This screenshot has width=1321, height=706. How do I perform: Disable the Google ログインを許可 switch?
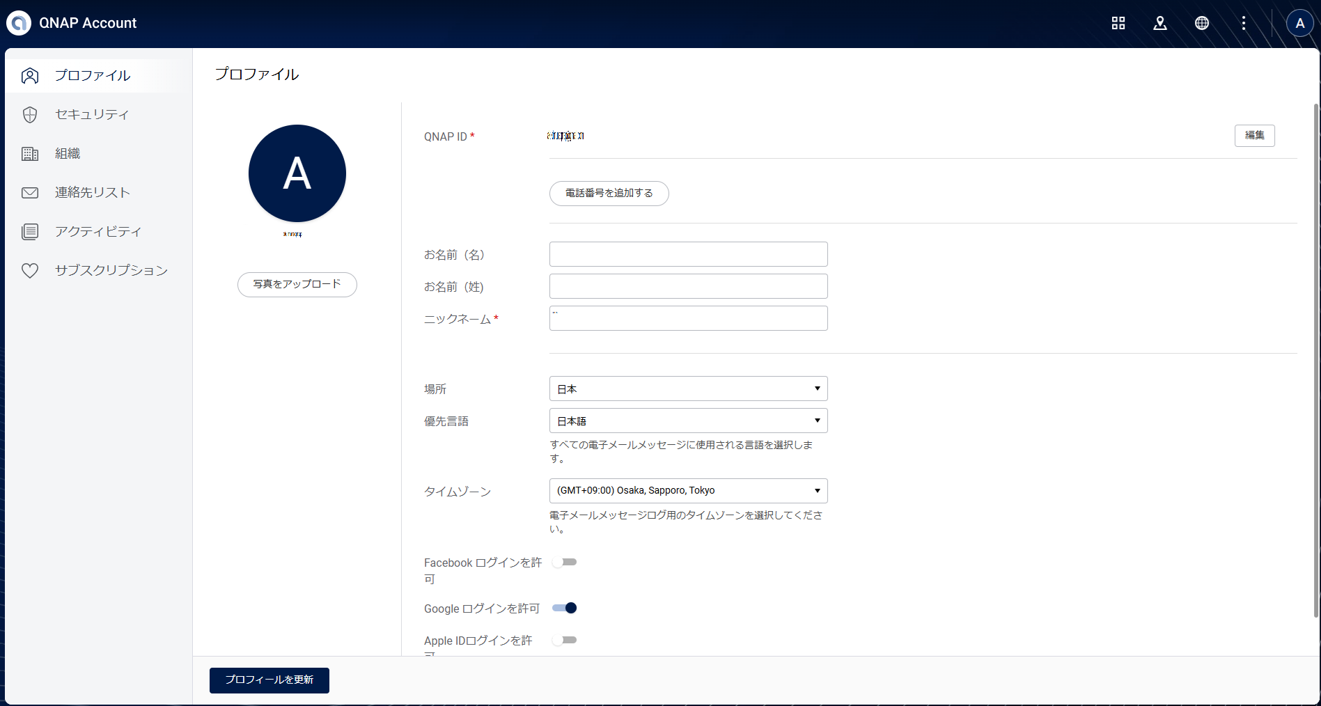pyautogui.click(x=564, y=608)
